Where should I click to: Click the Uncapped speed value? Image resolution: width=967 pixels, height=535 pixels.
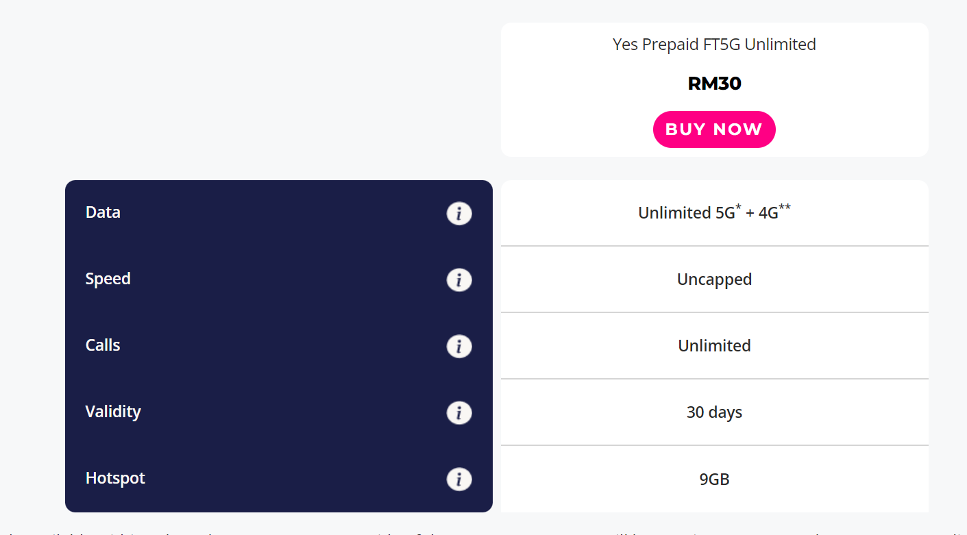(714, 279)
